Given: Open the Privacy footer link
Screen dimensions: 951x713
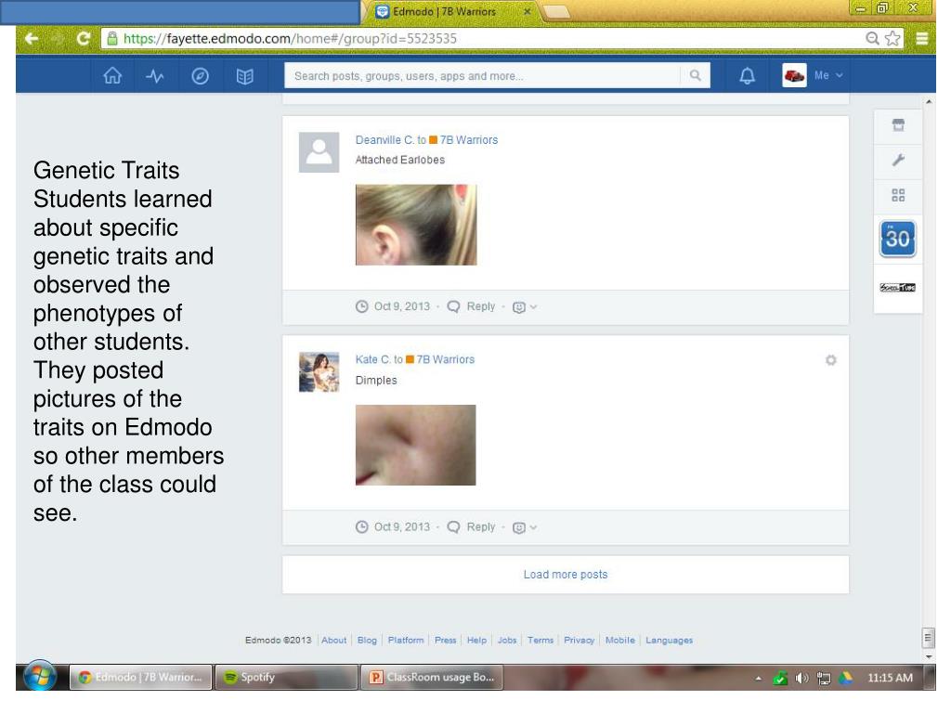Looking at the screenshot, I should (x=580, y=641).
